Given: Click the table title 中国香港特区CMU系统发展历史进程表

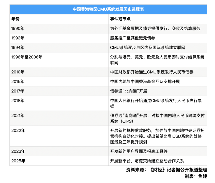Looking at the screenshot, I should (x=108, y=9).
